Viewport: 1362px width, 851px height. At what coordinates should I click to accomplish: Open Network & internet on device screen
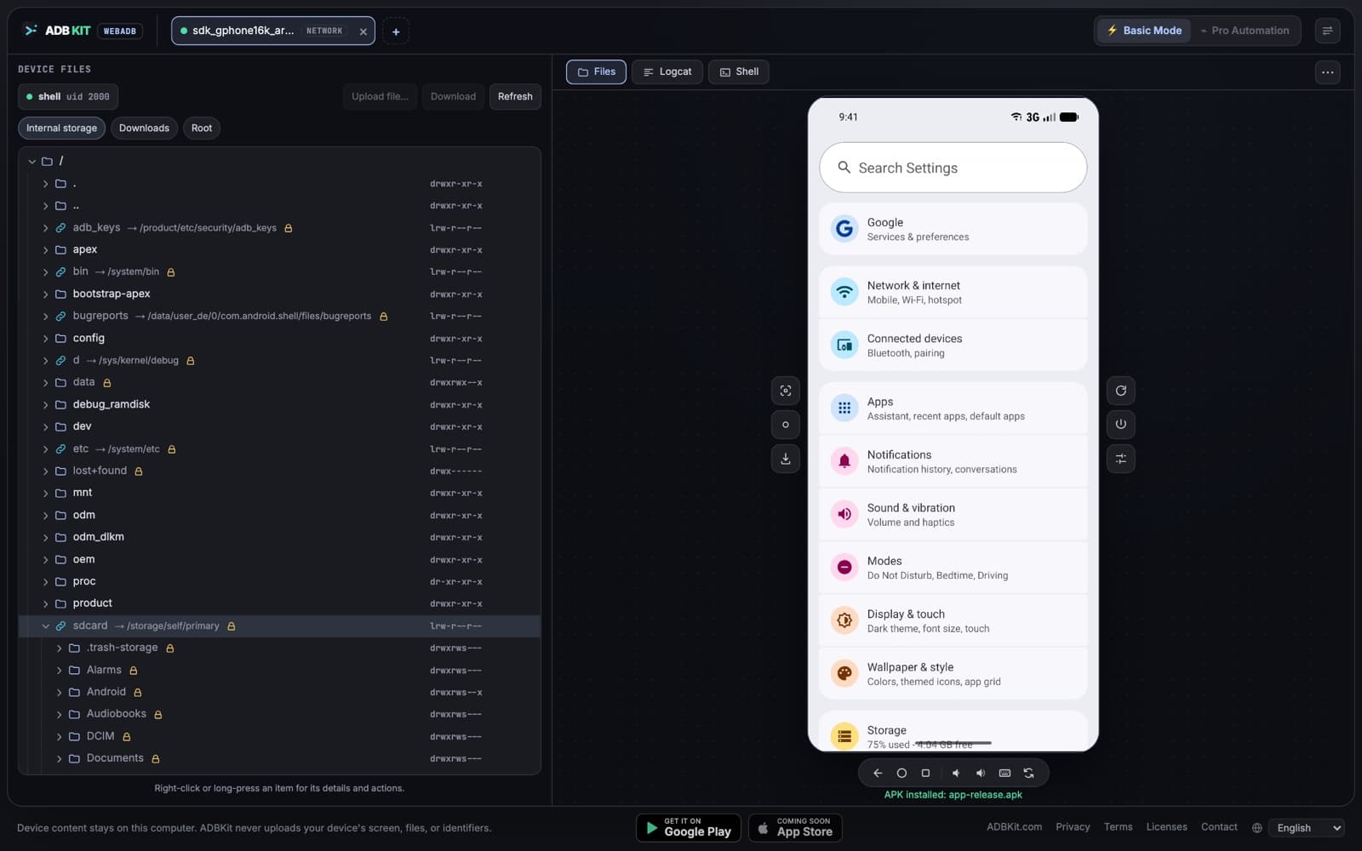click(953, 292)
